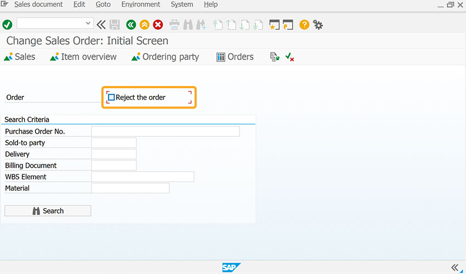
Task: Click the Orders button
Action: tap(235, 57)
